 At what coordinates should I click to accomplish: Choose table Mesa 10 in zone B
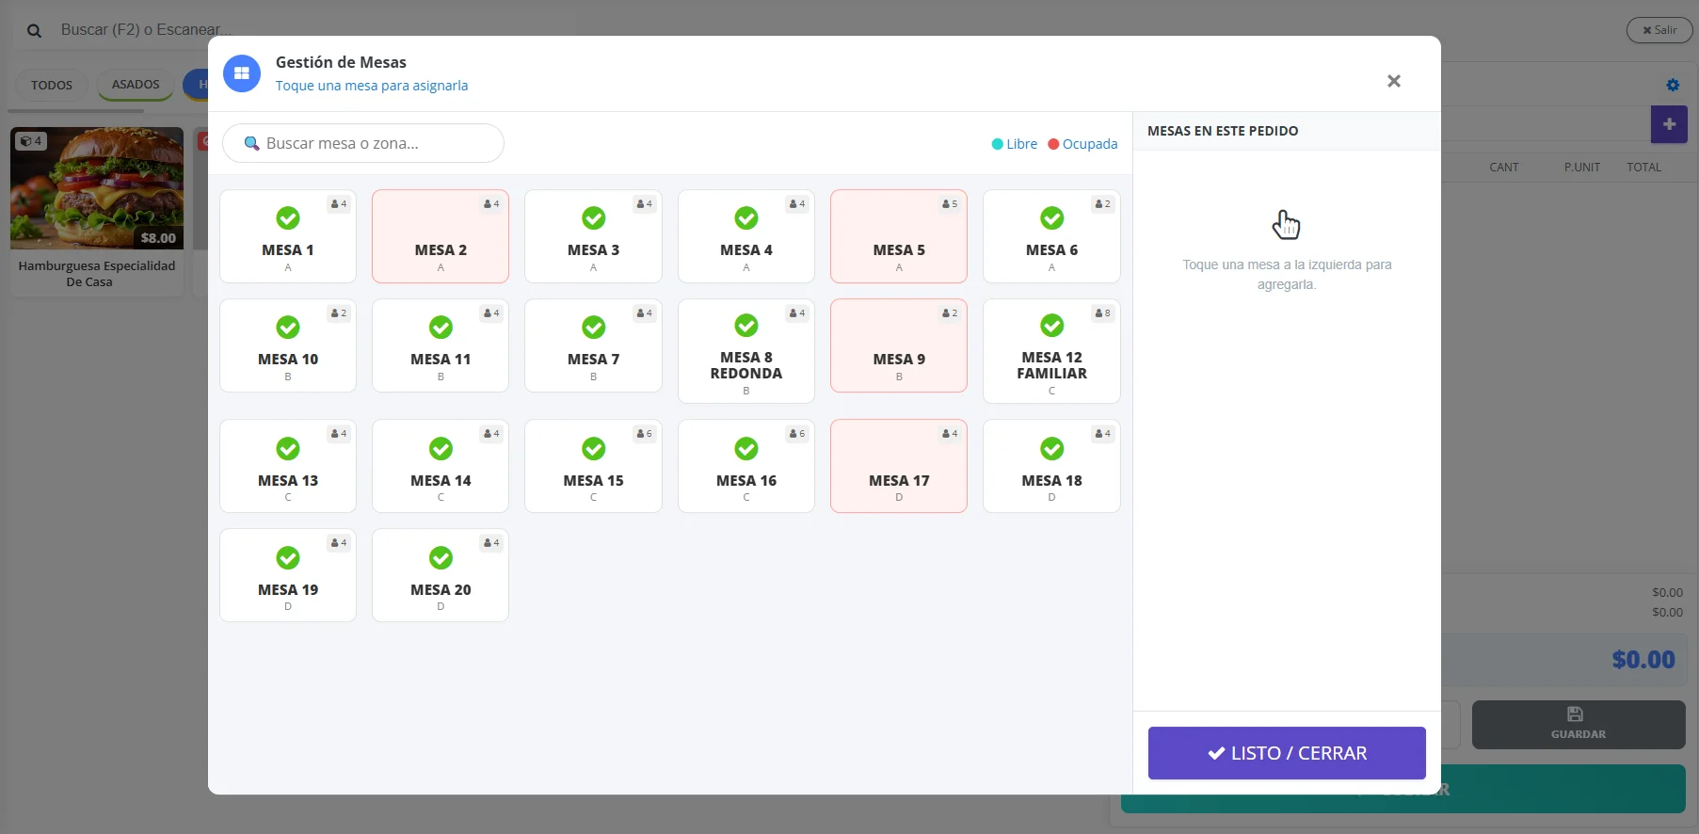288,346
